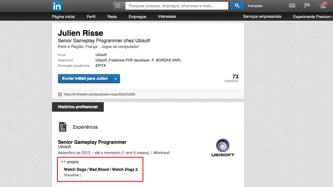Screen dimensions: 333x187
Task: Click the Senior Gameplay Programmer chez Ubisoft headline
Action: (x=104, y=41)
